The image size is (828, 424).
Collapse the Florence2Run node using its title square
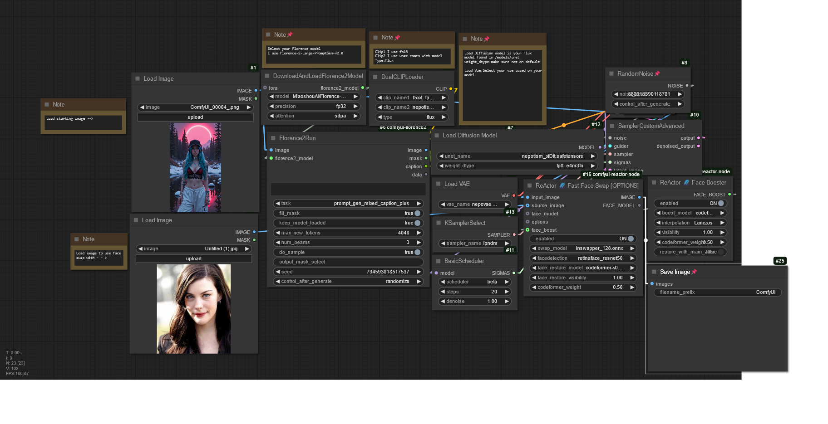(x=273, y=138)
